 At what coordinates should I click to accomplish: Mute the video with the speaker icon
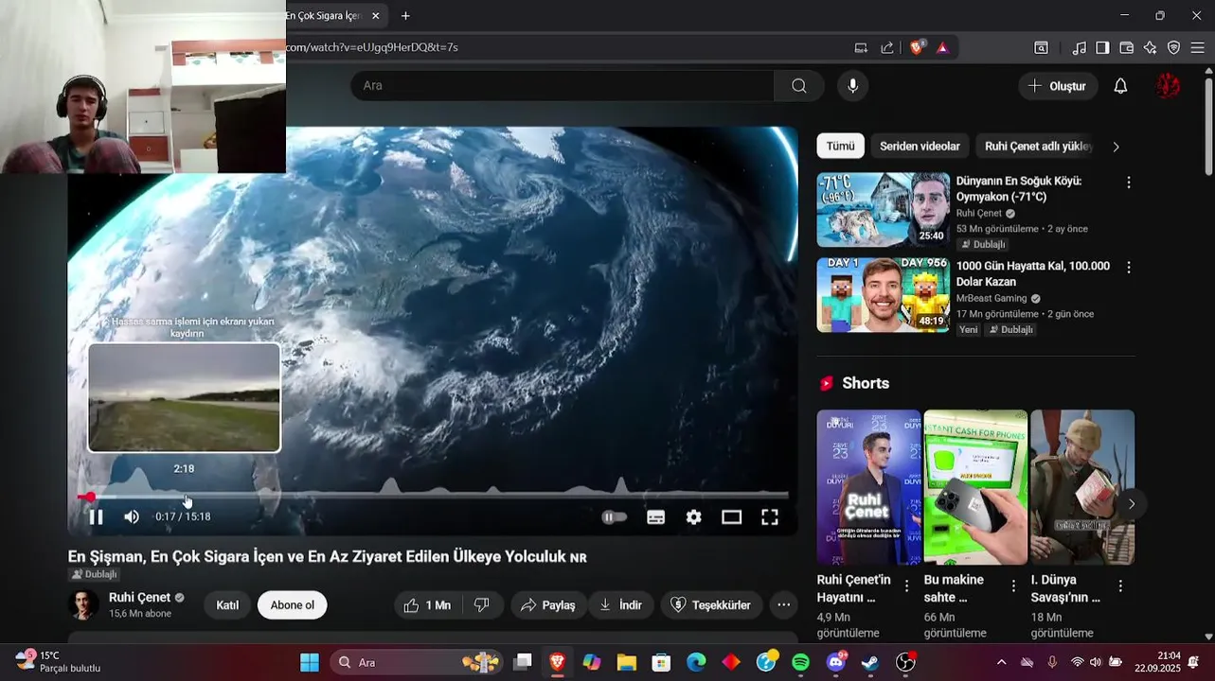click(x=132, y=516)
